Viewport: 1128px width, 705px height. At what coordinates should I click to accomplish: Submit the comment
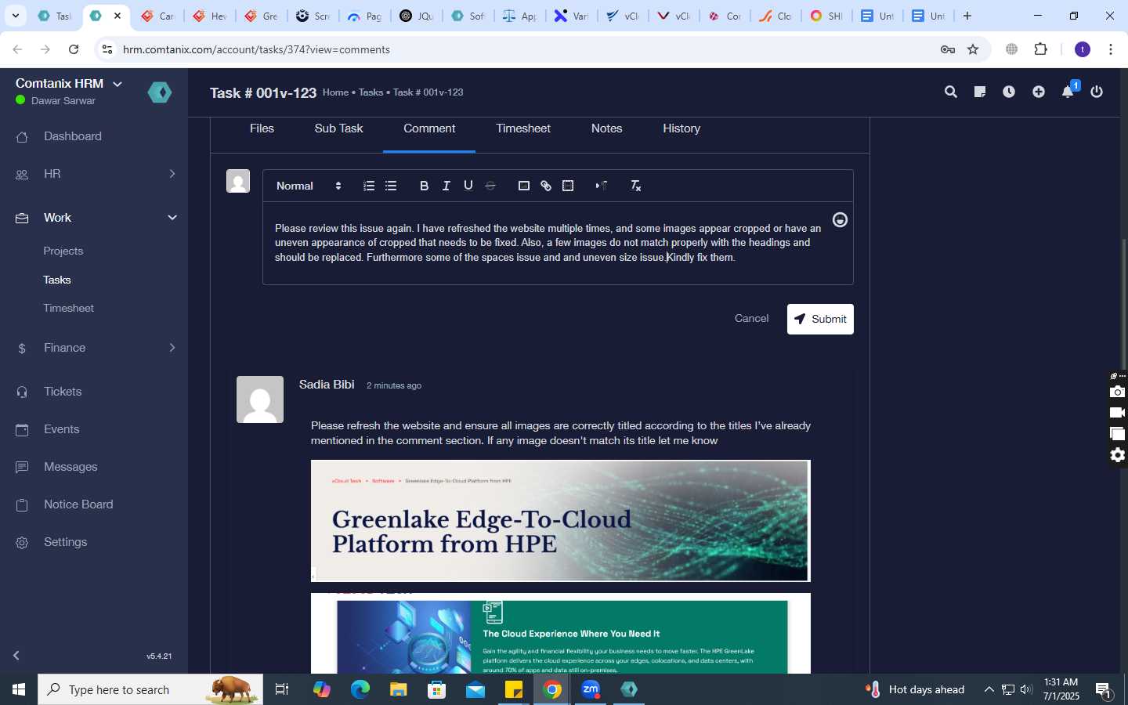(x=820, y=319)
